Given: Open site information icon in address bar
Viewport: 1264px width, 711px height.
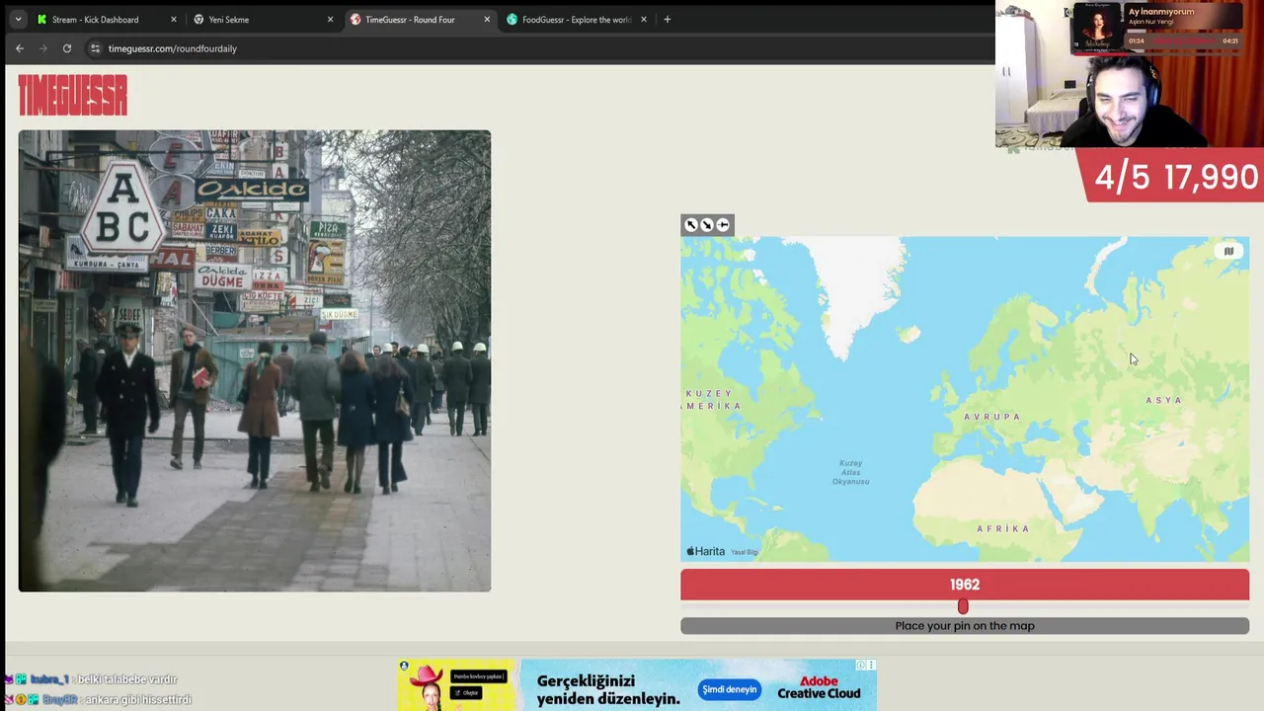Looking at the screenshot, I should click(95, 48).
